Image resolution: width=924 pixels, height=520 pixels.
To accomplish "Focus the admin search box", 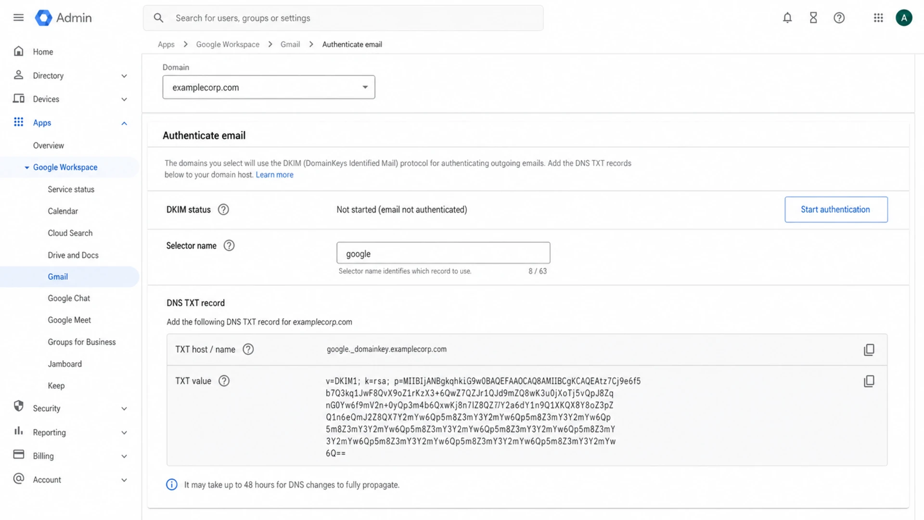I will (x=343, y=18).
